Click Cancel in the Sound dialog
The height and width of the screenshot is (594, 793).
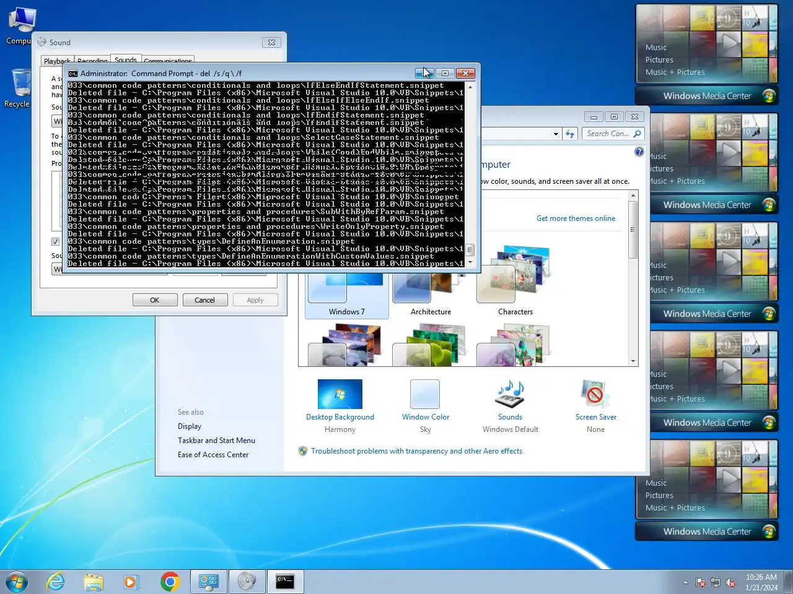[x=204, y=300]
